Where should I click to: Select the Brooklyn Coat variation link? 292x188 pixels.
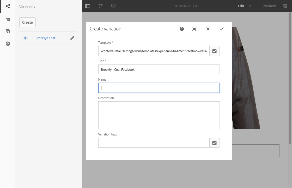pos(45,38)
